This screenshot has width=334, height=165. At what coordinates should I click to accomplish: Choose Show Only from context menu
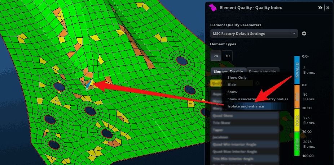click(237, 78)
